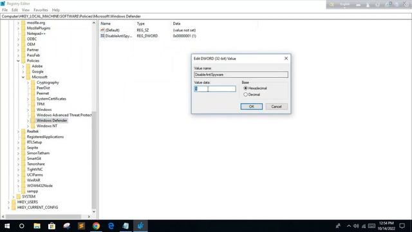412x232 pixels.
Task: Click the tree scrollbar up arrow
Action: [94, 23]
